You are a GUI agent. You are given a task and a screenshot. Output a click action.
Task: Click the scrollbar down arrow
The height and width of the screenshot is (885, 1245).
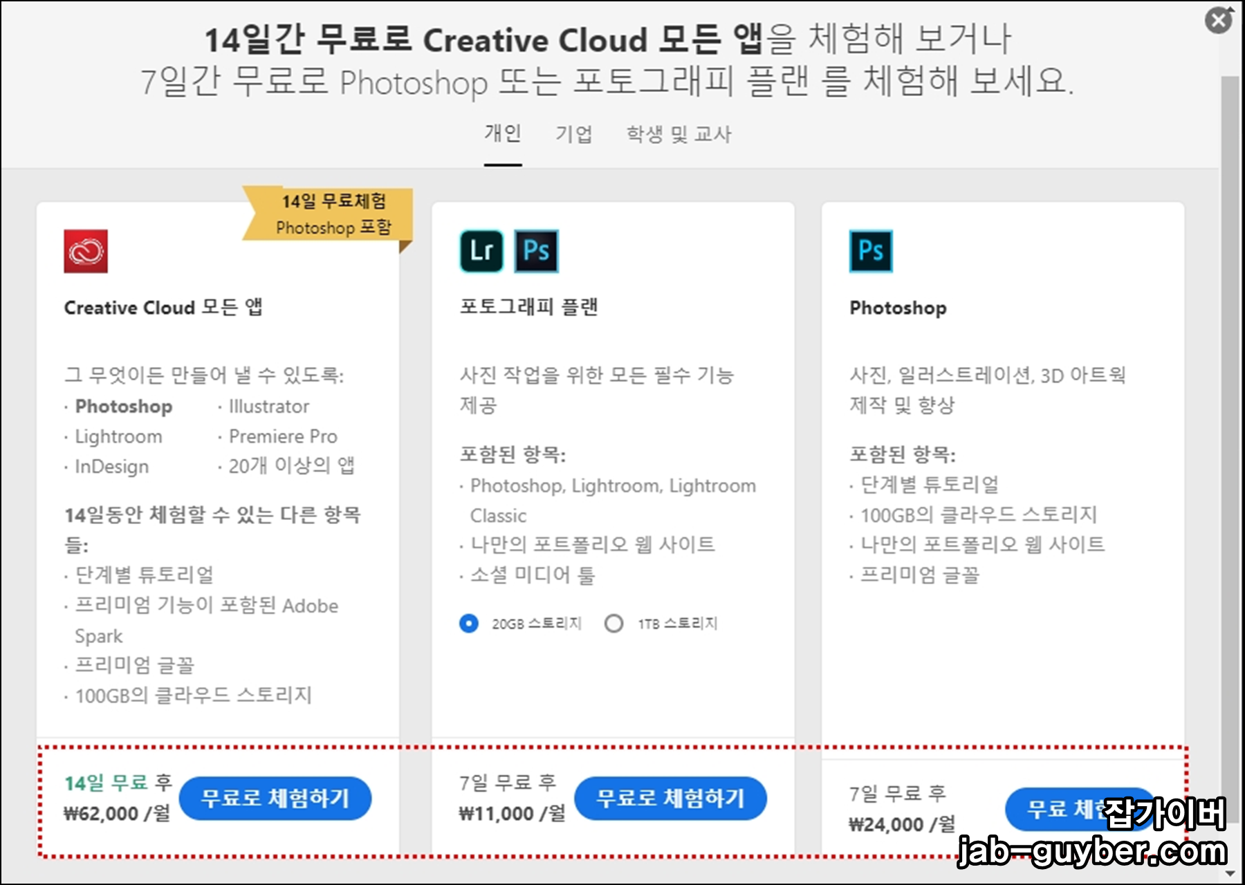1230,874
